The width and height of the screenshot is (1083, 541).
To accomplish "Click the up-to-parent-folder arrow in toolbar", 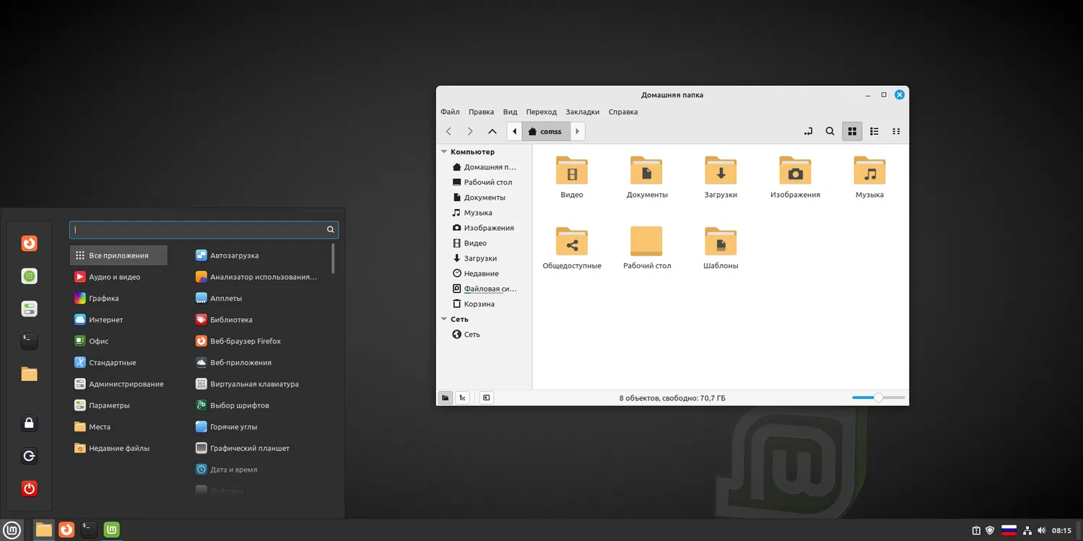I will tap(492, 131).
